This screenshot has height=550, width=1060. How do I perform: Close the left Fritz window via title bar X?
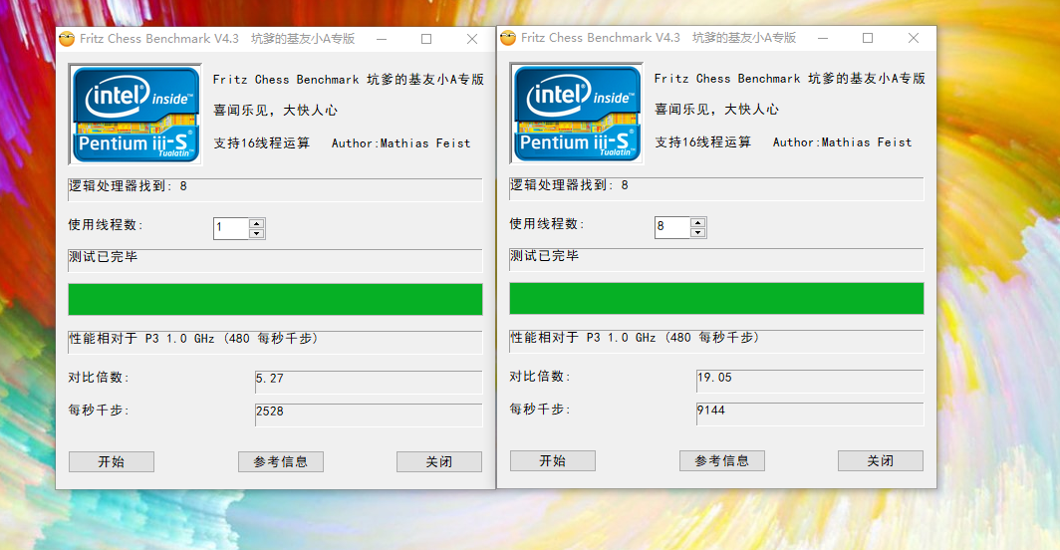point(472,39)
